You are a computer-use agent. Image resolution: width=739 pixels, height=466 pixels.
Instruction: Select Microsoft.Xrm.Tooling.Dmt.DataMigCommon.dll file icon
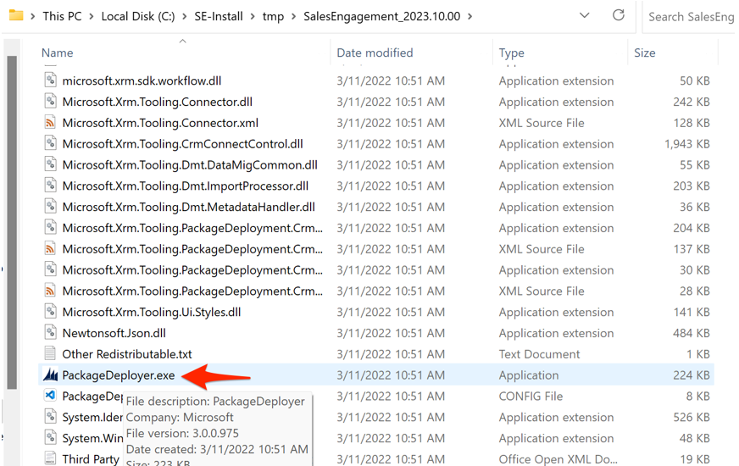tap(50, 164)
